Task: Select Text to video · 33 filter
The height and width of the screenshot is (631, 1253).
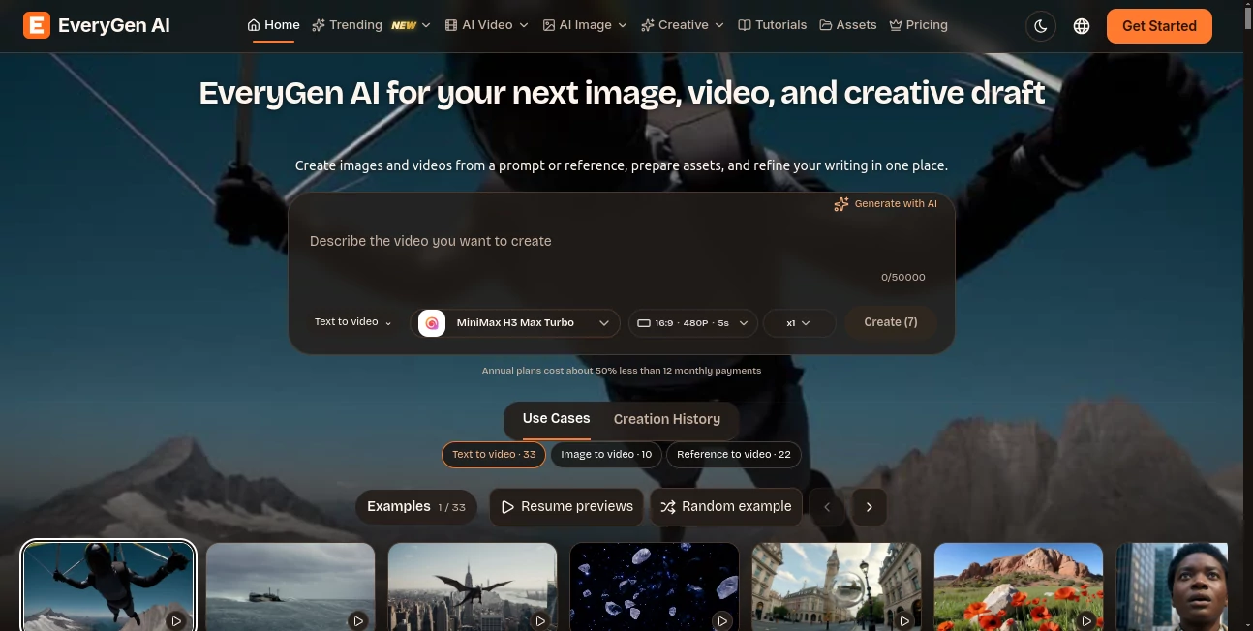Action: (x=494, y=455)
